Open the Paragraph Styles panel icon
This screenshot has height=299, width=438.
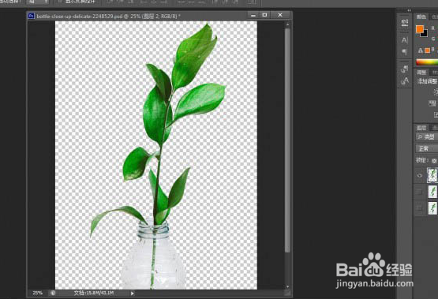[x=405, y=69]
